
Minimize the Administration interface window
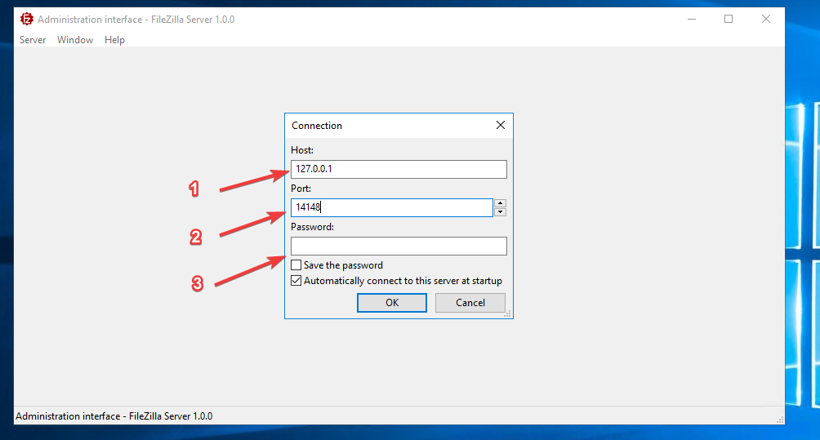(691, 20)
